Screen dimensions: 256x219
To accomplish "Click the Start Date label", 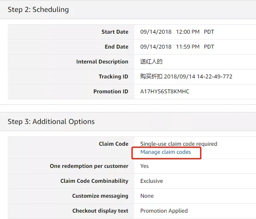I will [x=115, y=32].
